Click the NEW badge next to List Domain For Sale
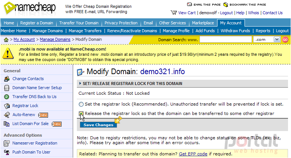291x158 pixels. (x=57, y=124)
